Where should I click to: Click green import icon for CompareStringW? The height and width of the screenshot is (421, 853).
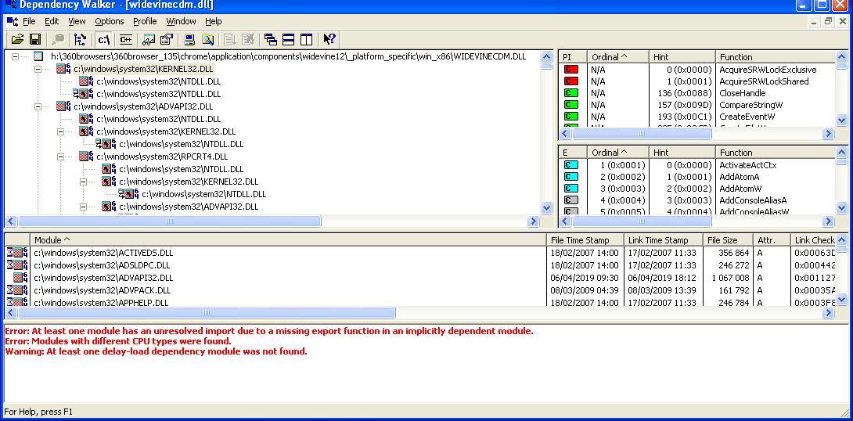[571, 105]
